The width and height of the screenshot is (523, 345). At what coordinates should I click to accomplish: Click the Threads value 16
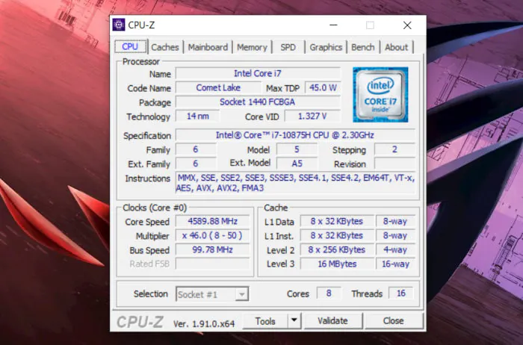pos(401,293)
